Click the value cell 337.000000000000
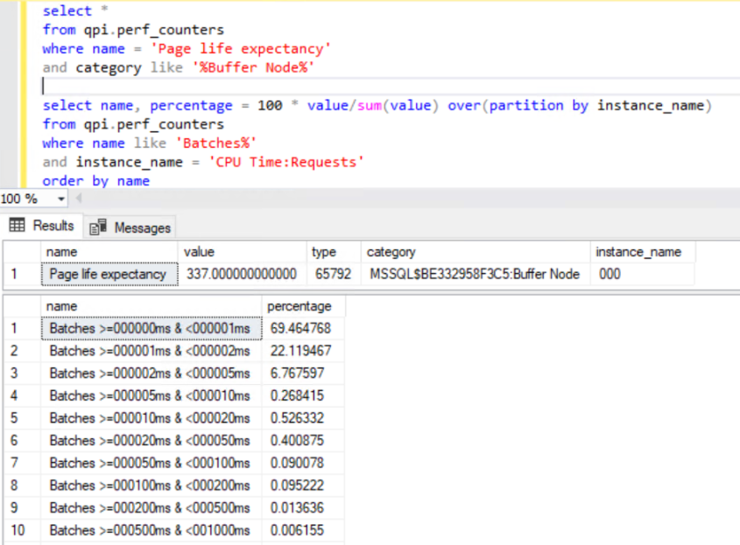 pyautogui.click(x=242, y=274)
